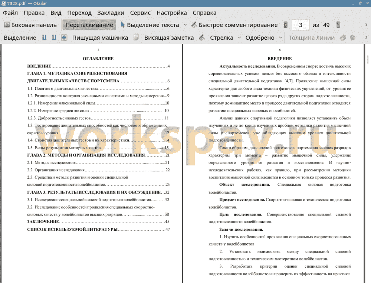This screenshot has width=371, height=283.
Task: Click the bold text 'Актуальность исследования.'
Action: (248, 66)
